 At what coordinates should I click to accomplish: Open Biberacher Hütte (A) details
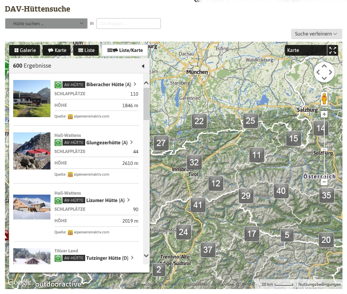coord(108,85)
